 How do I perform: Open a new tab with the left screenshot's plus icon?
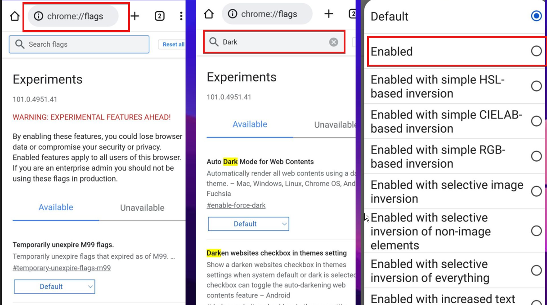[135, 16]
